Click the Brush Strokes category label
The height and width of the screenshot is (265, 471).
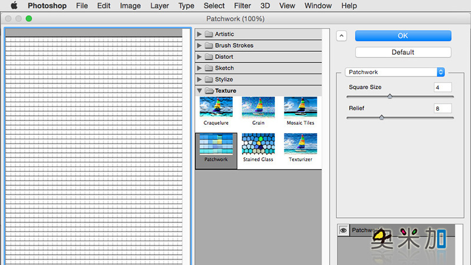tap(234, 45)
